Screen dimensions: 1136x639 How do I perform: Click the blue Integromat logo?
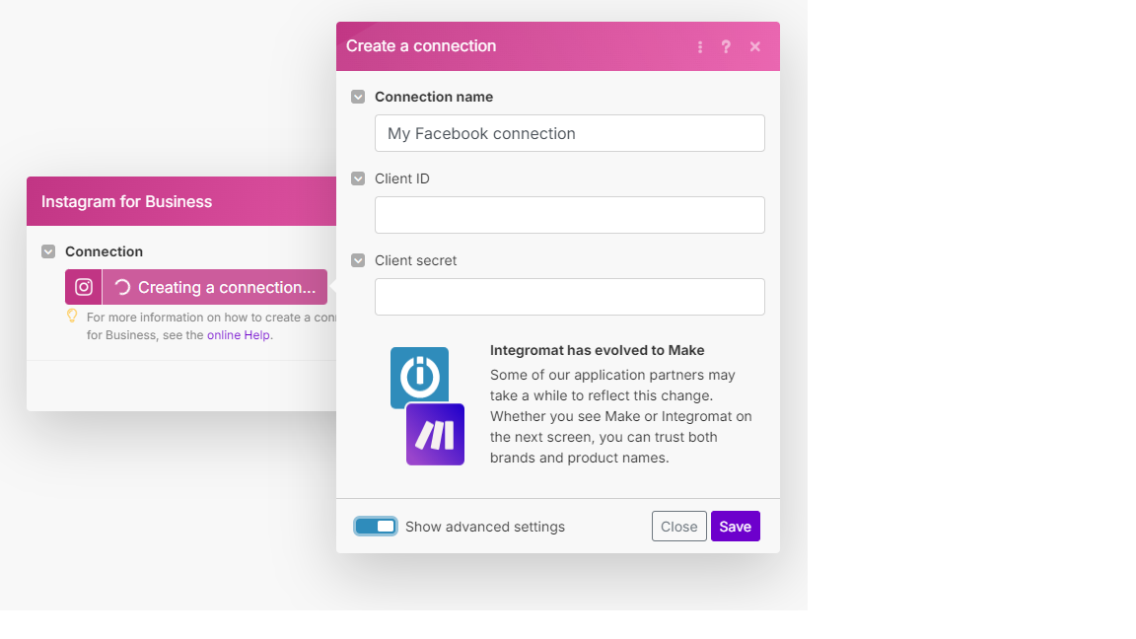[419, 377]
